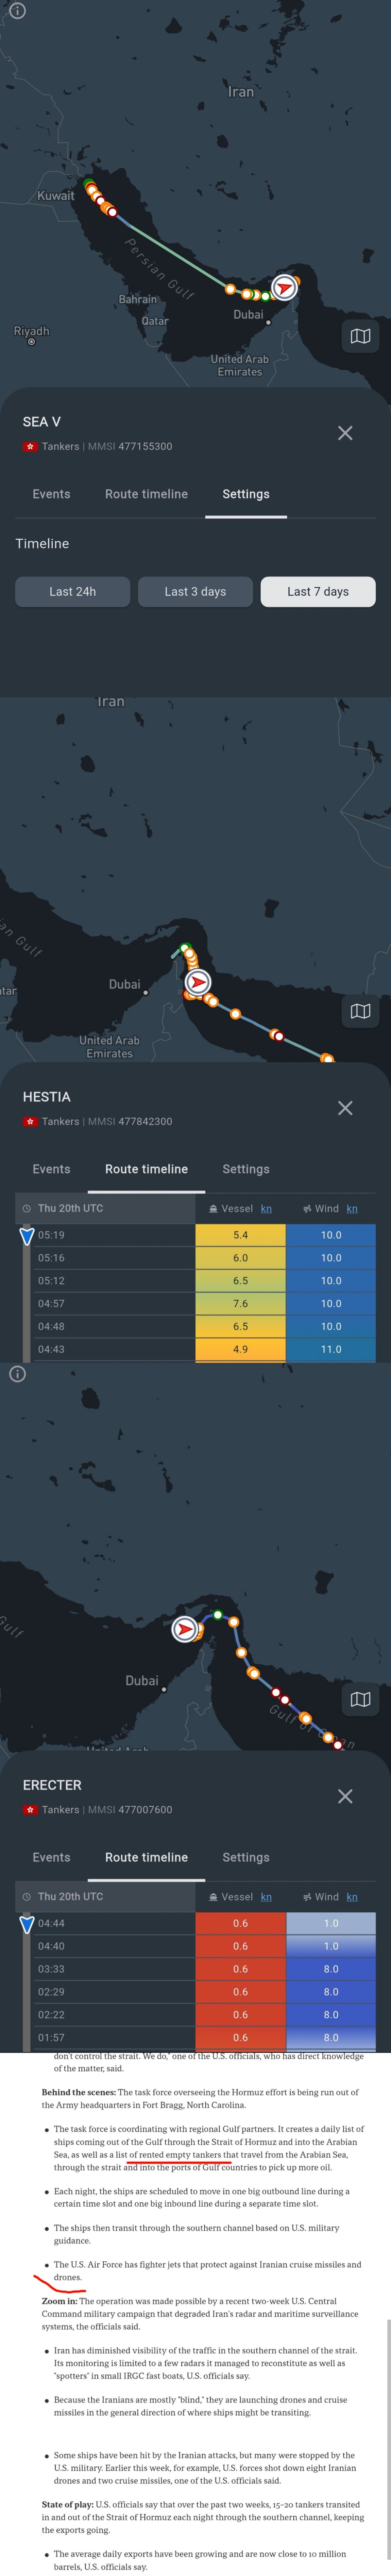Click HESTIA vessel speed cell 7.6
The image size is (391, 2576).
(x=240, y=1304)
